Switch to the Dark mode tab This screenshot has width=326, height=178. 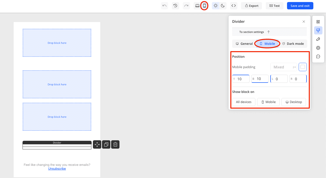click(293, 44)
